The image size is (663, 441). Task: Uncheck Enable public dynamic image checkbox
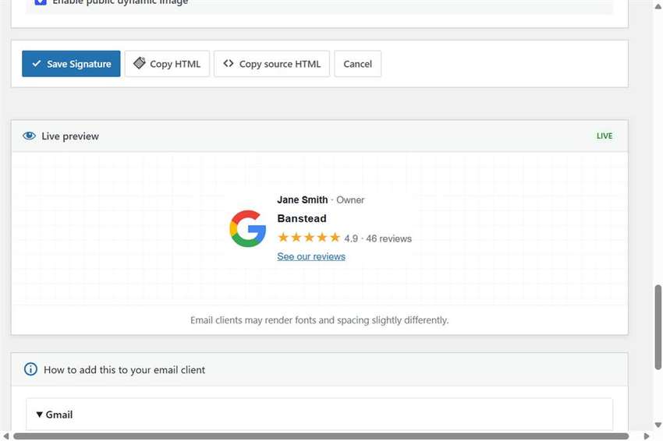(41, 2)
